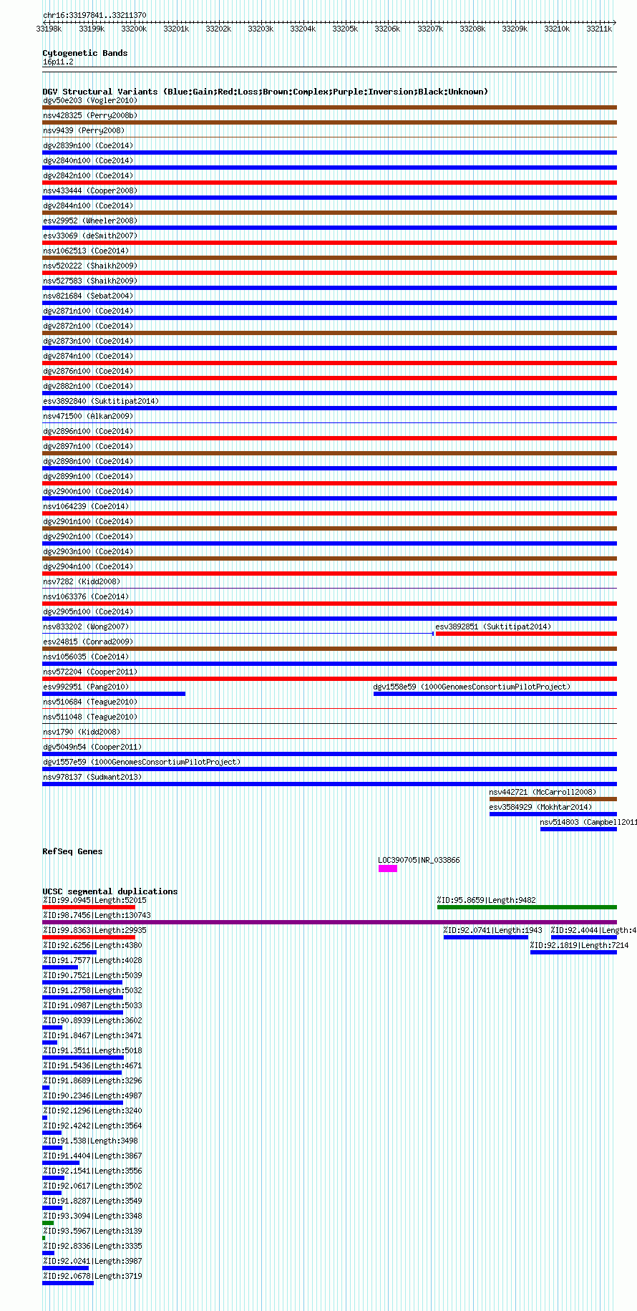The height and width of the screenshot is (1311, 637).
Task: Open duplication %ID:92.6256 Length:4380
Action: click(x=92, y=945)
